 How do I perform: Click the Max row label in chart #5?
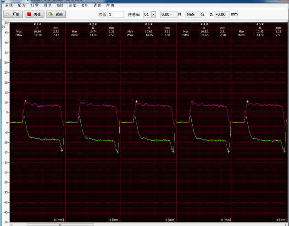point(241,32)
